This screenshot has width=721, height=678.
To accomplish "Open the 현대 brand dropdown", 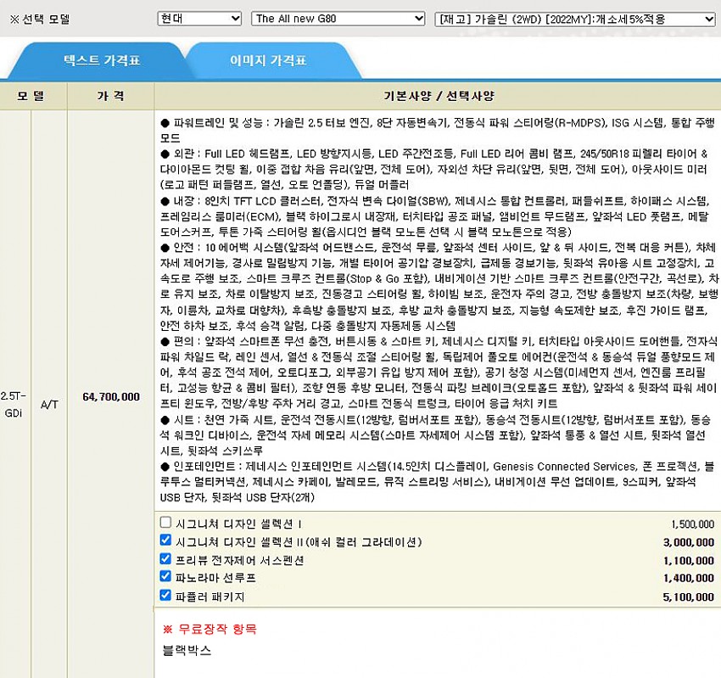I will point(199,19).
